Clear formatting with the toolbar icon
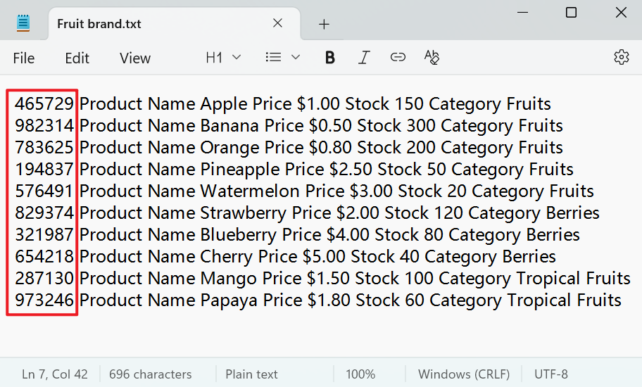Screen dimensions: 642x387 pyautogui.click(x=432, y=58)
